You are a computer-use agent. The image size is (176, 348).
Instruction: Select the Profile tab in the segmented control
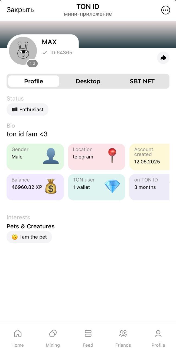coord(34,81)
